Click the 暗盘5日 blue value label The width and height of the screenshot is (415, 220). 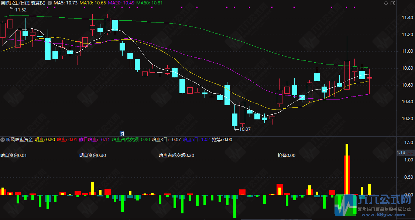[196, 139]
